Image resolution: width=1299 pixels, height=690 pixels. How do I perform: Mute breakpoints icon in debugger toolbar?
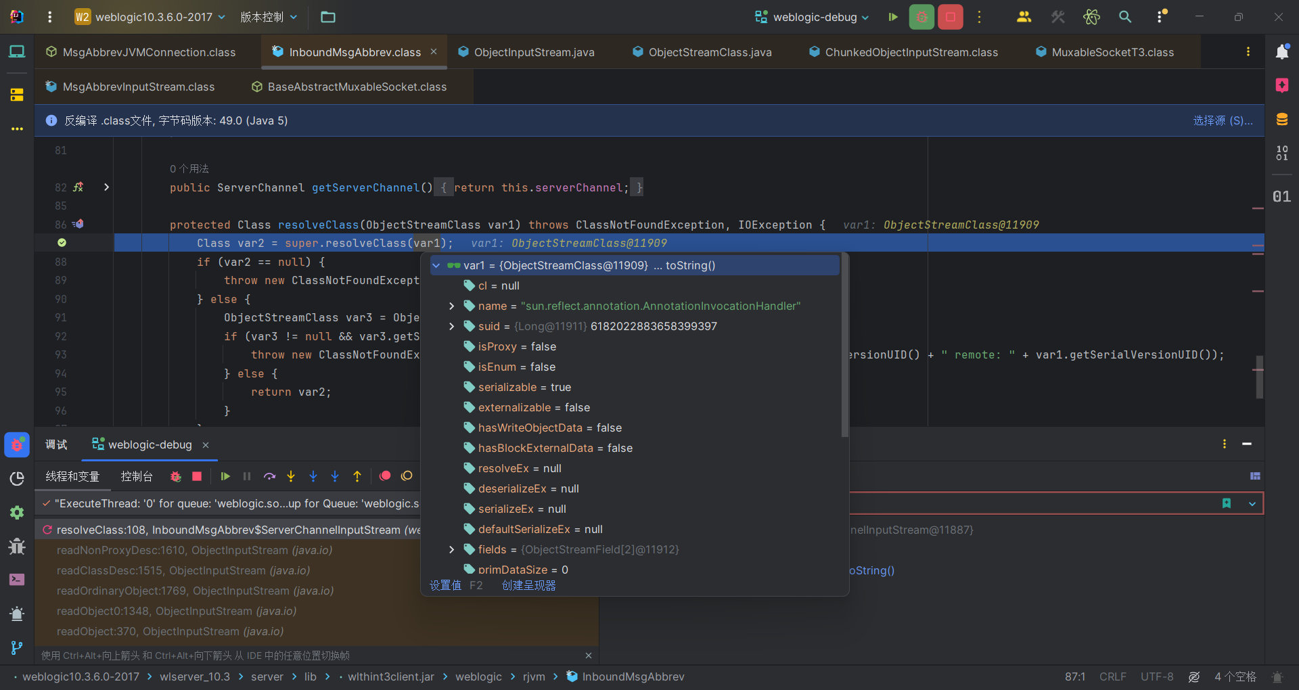tap(407, 476)
